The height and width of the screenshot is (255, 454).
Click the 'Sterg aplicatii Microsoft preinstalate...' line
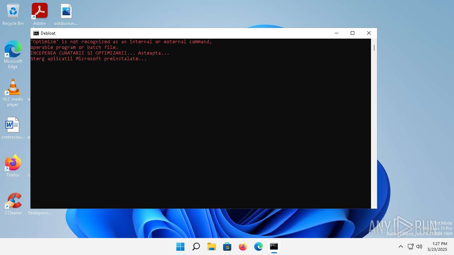tap(89, 59)
